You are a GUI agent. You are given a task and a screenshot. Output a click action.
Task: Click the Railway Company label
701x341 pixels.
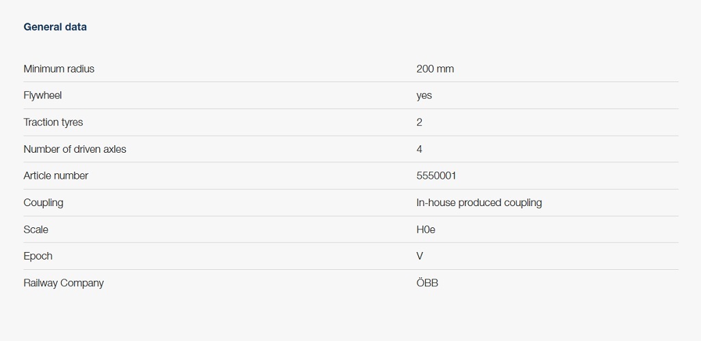click(x=64, y=283)
